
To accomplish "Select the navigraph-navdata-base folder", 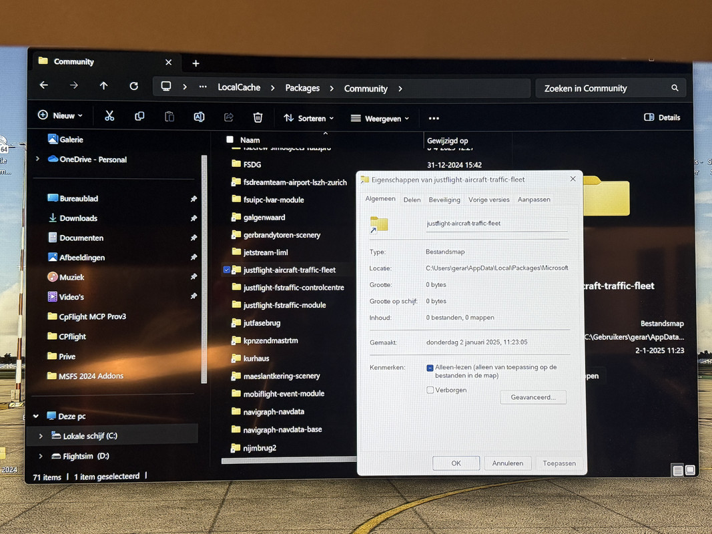I will (282, 430).
